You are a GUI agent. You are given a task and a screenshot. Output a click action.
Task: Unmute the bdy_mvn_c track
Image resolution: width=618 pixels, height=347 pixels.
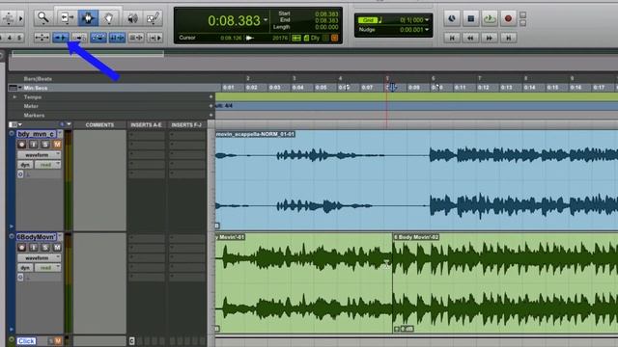coord(57,145)
